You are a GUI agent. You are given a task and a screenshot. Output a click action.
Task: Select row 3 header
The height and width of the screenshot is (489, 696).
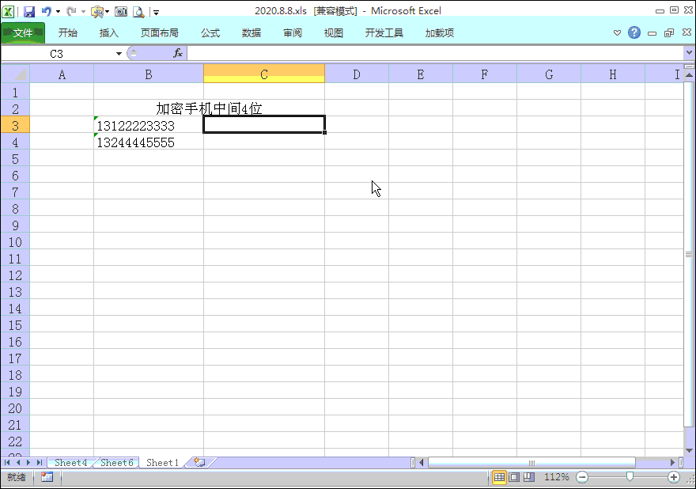15,125
